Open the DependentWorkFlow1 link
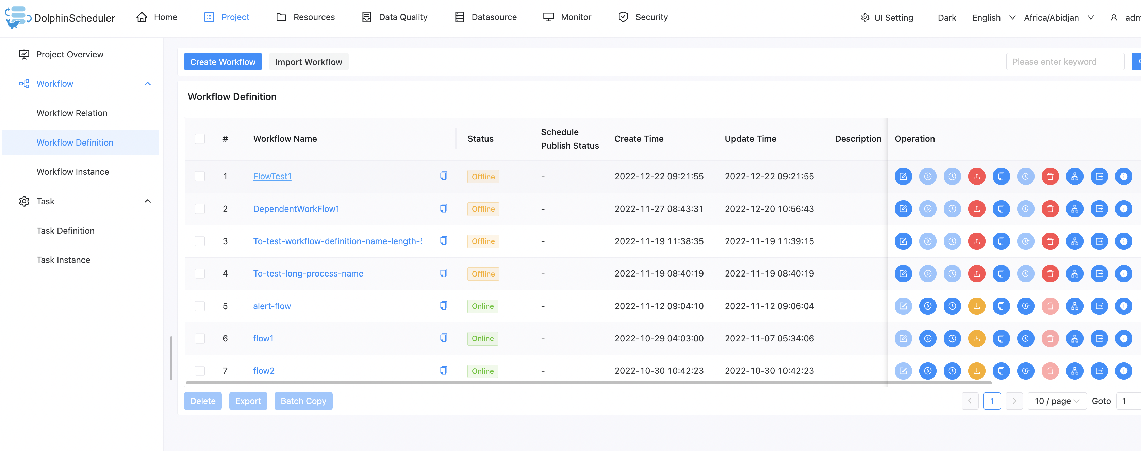 (x=296, y=209)
